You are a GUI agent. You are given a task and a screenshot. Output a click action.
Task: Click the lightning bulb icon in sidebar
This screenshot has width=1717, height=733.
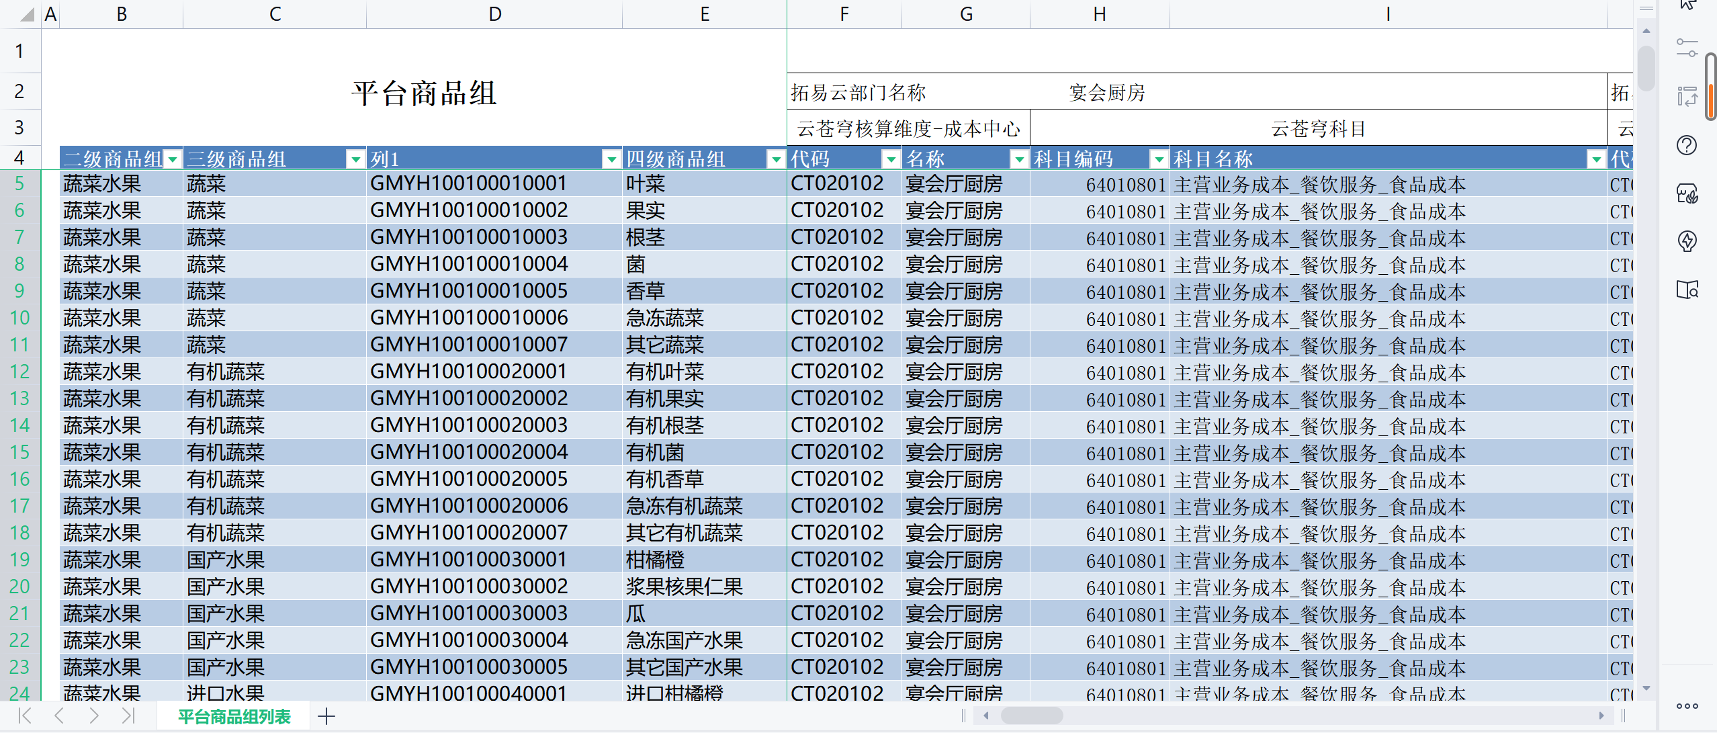tap(1687, 241)
